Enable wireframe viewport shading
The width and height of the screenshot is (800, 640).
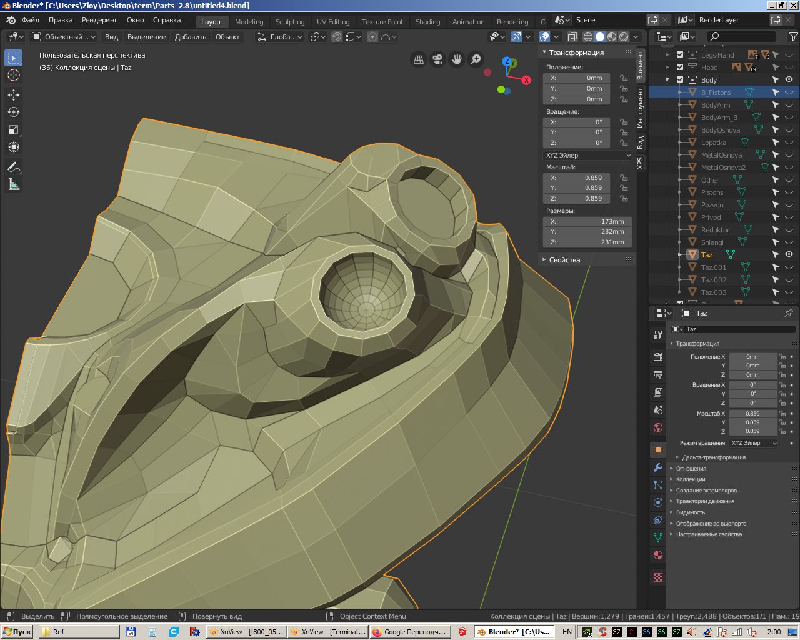pos(588,37)
